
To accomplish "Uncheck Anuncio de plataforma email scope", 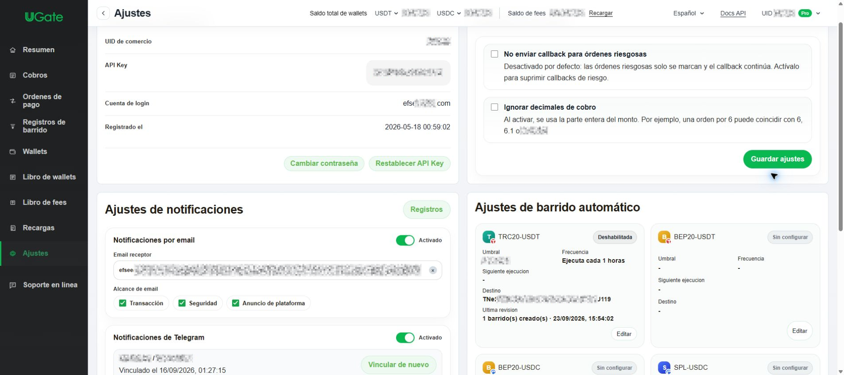I will pos(236,303).
